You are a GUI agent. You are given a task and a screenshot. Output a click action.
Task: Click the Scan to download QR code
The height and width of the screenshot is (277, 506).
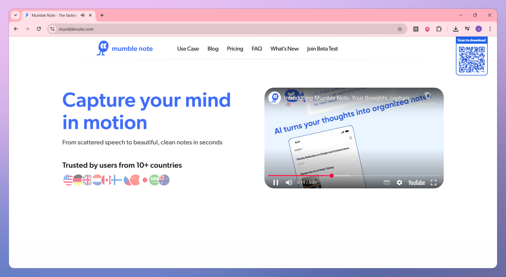(472, 59)
